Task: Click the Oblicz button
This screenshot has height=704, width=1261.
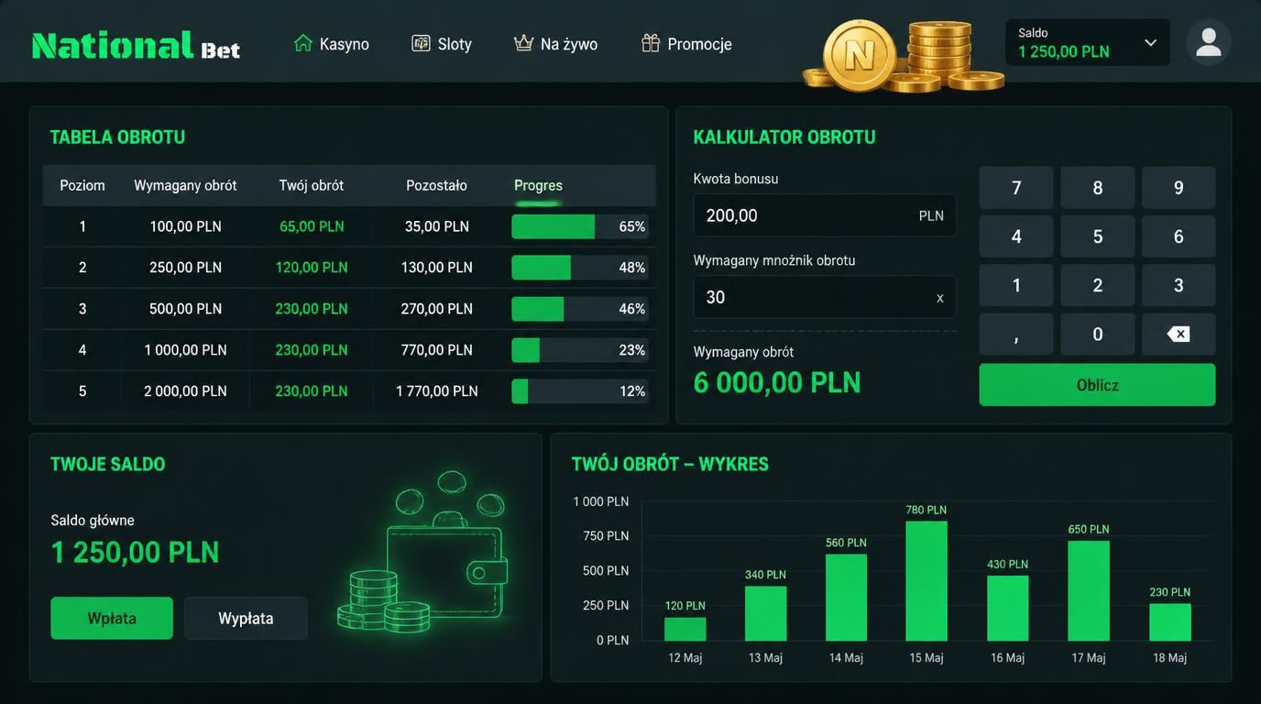Action: tap(1097, 385)
